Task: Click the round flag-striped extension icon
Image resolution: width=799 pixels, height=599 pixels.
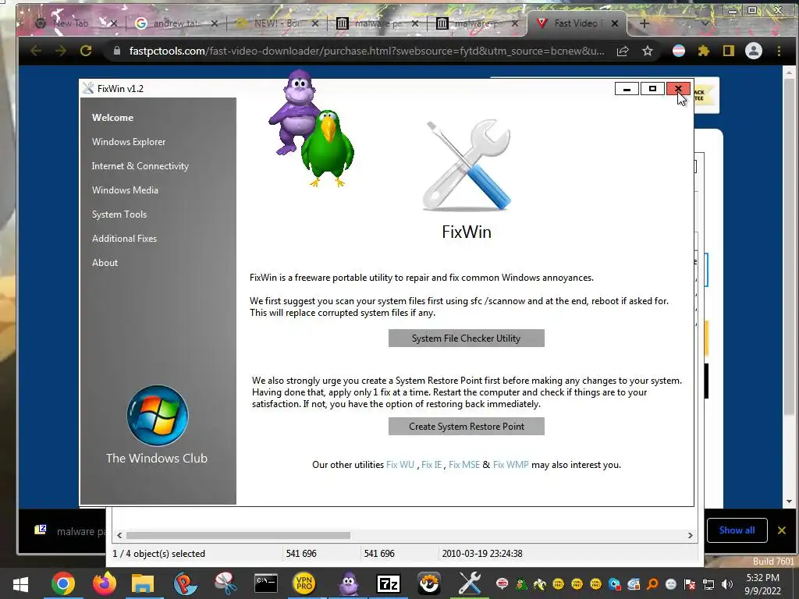Action: 679,51
